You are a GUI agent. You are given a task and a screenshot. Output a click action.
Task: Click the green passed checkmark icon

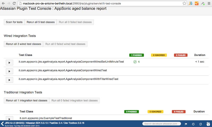[x=135, y=62]
